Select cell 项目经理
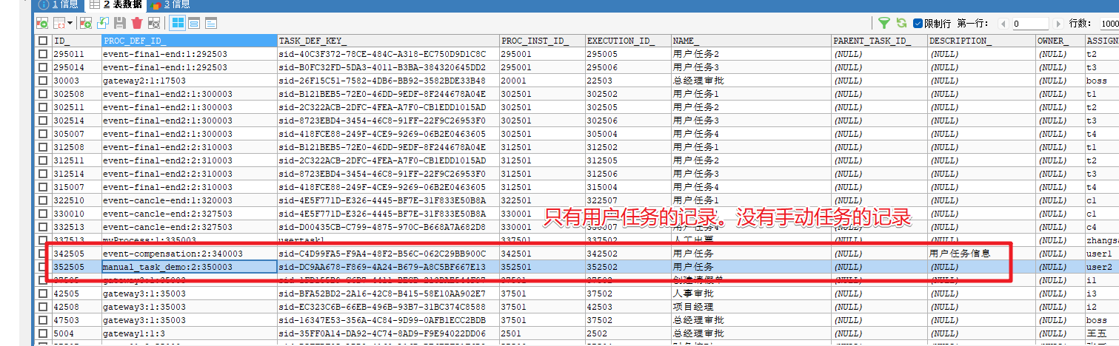Image resolution: width=1119 pixels, height=346 pixels. [x=751, y=307]
